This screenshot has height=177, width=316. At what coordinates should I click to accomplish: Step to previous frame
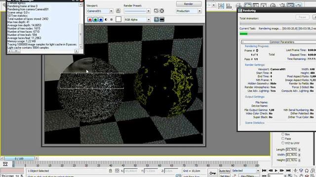(271, 171)
